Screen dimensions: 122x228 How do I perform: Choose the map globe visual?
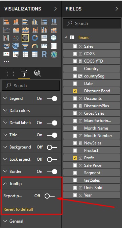(x=54, y=38)
